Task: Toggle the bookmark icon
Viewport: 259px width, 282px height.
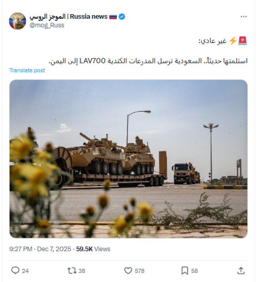Action: click(185, 271)
